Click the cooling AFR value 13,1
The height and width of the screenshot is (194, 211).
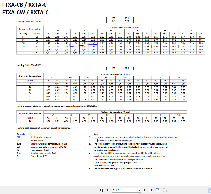click(127, 18)
